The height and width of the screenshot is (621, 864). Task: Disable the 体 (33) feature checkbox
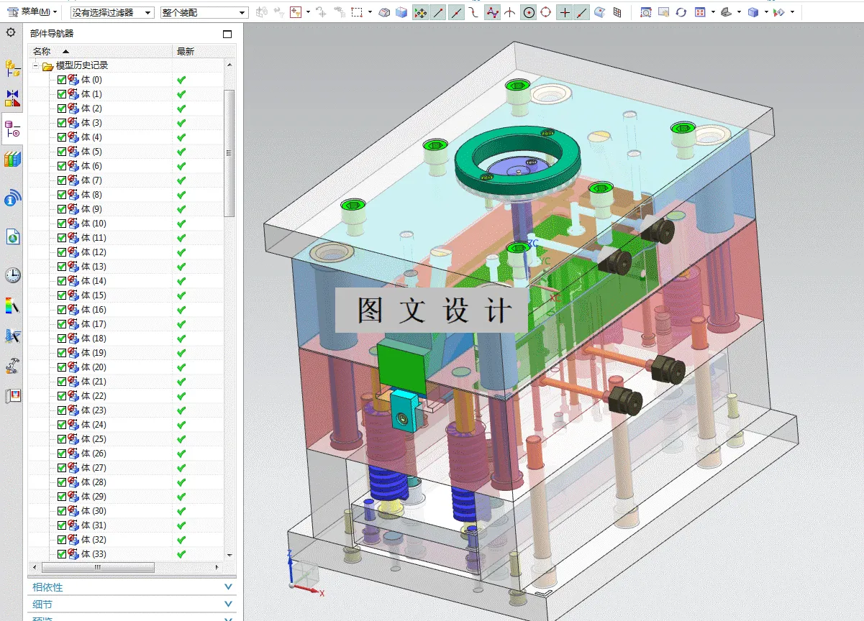tap(61, 554)
